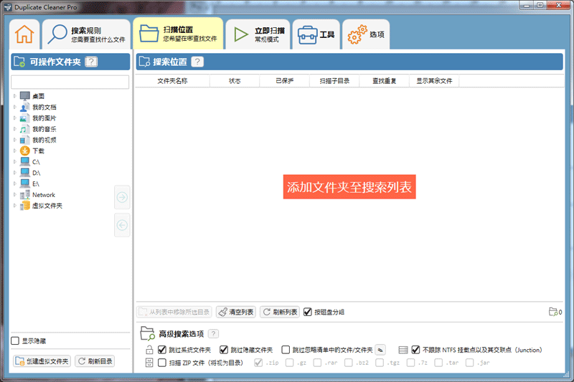Image resolution: width=574 pixels, height=382 pixels.
Task: Enable the 显示隐藏 checkbox
Action: pos(15,340)
